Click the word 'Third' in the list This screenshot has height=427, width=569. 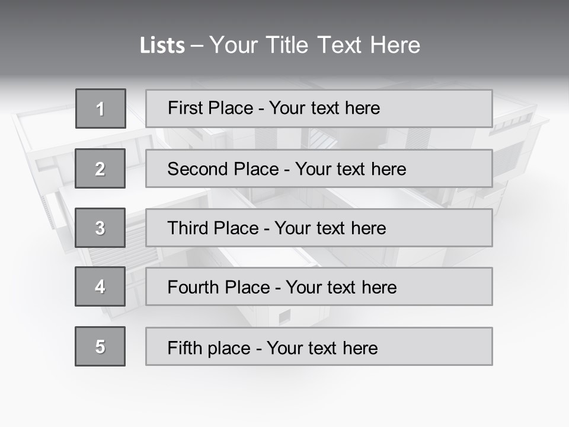coord(187,228)
